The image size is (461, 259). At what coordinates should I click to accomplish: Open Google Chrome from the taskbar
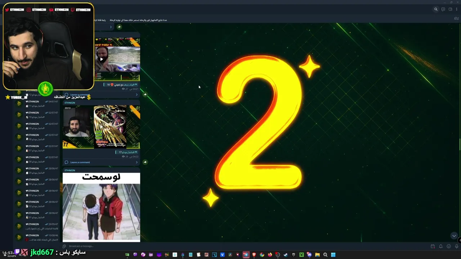point(262,255)
